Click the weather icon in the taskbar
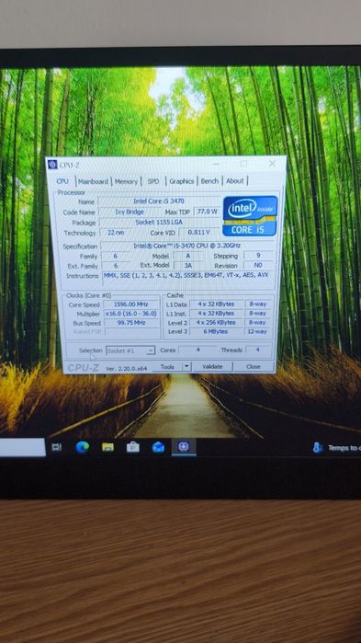The image size is (361, 643). [x=318, y=448]
